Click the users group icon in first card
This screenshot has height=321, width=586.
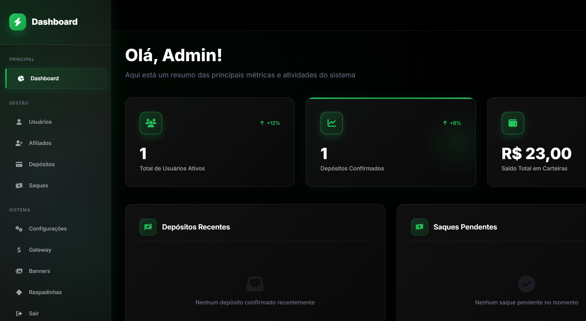(x=151, y=123)
